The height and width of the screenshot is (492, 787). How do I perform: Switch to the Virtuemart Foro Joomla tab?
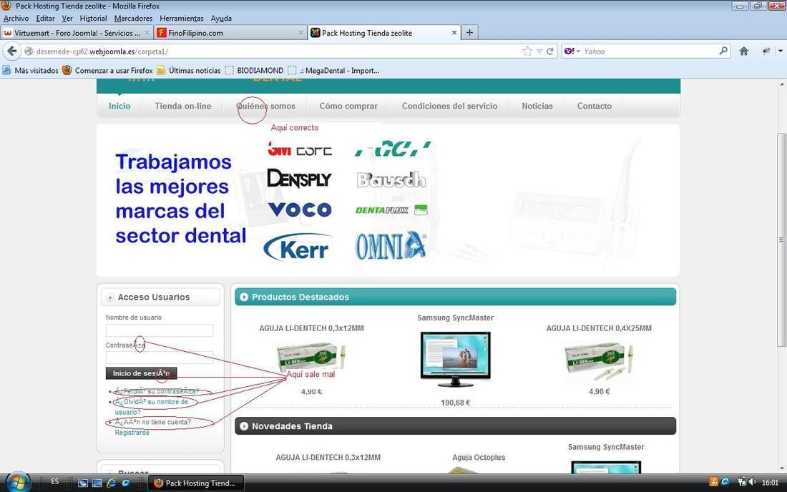(x=77, y=33)
